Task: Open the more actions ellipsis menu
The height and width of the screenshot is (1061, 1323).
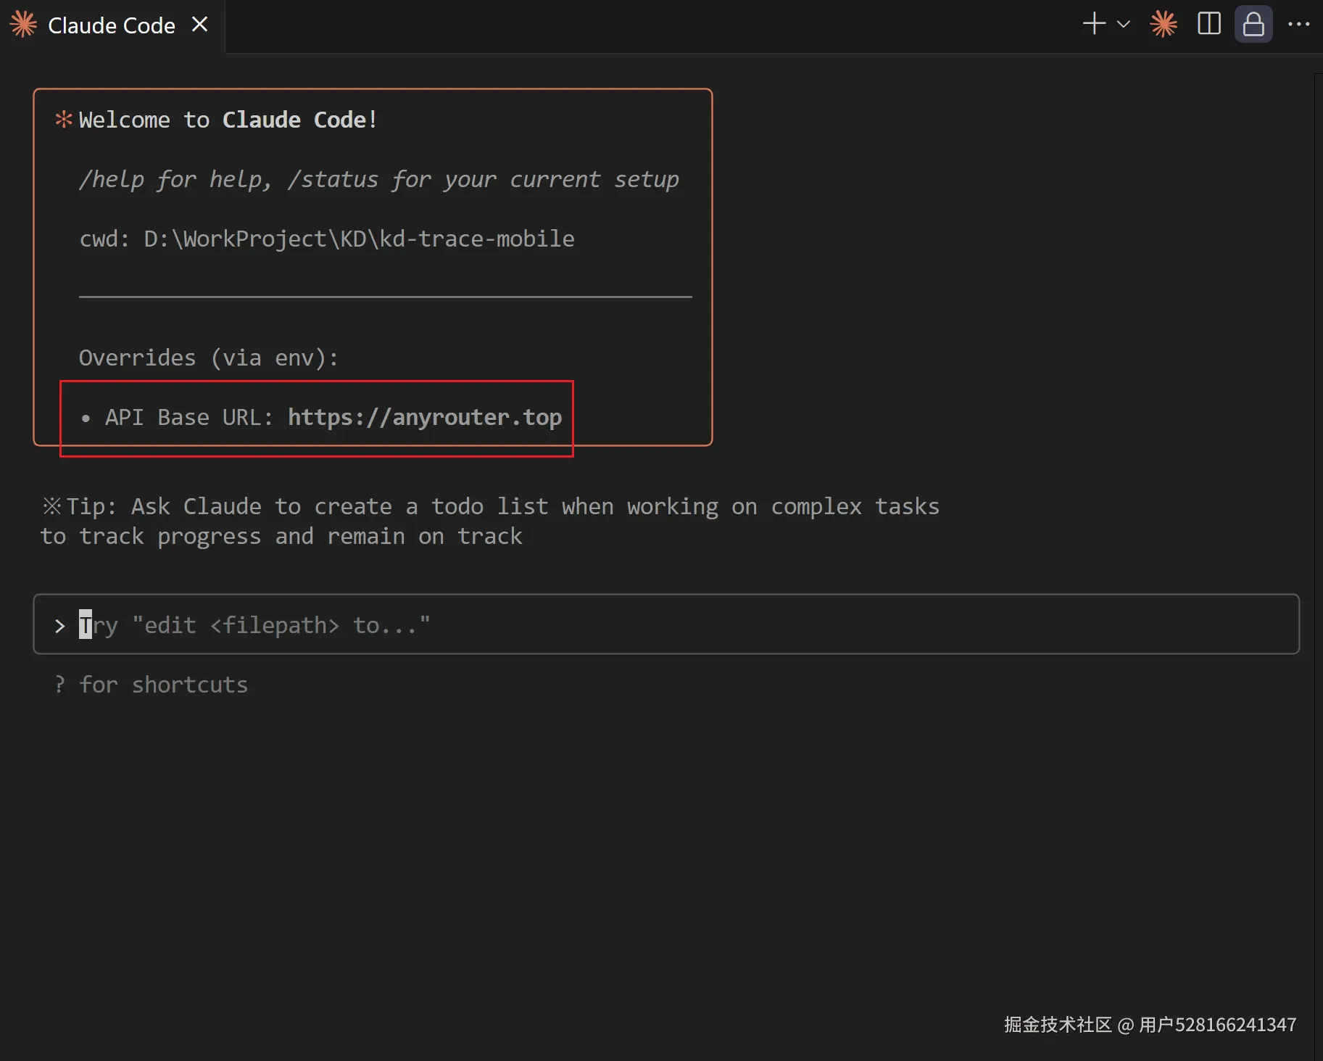Action: point(1298,24)
